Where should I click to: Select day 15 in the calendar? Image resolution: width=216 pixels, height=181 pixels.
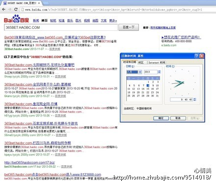click(148, 89)
